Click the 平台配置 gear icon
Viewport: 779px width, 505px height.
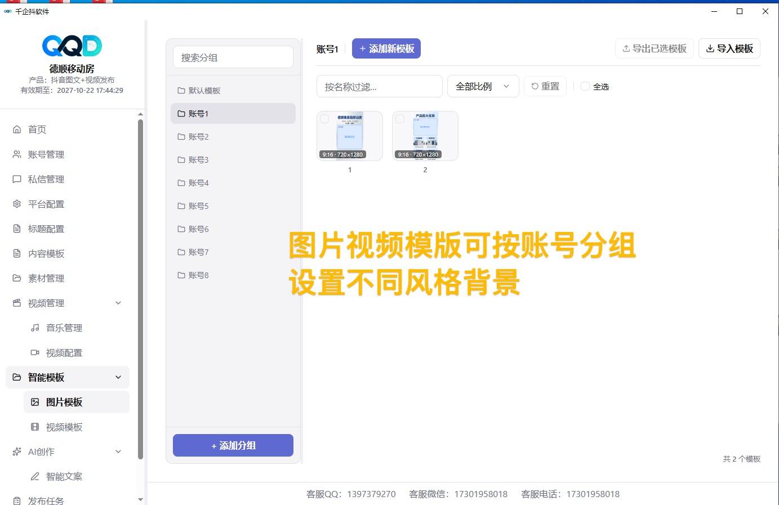pyautogui.click(x=17, y=204)
